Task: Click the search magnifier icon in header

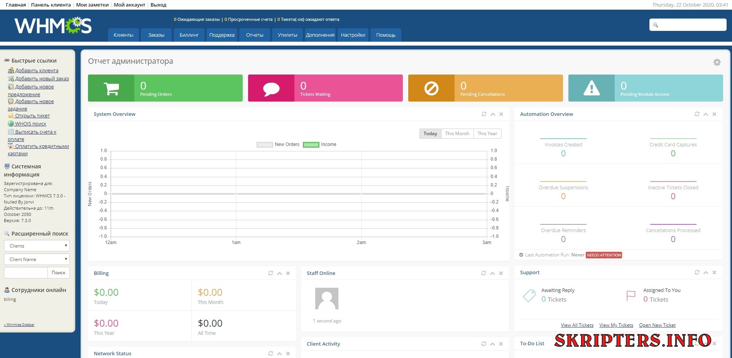Action: click(655, 25)
